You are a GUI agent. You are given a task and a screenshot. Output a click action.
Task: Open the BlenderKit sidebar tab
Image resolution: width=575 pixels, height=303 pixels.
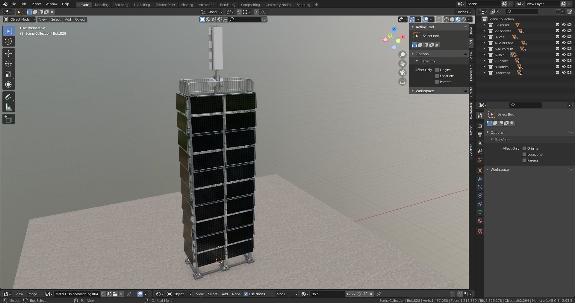coord(471,73)
